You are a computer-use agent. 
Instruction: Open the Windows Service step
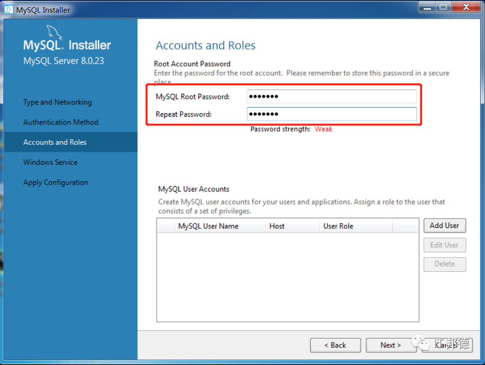(51, 162)
